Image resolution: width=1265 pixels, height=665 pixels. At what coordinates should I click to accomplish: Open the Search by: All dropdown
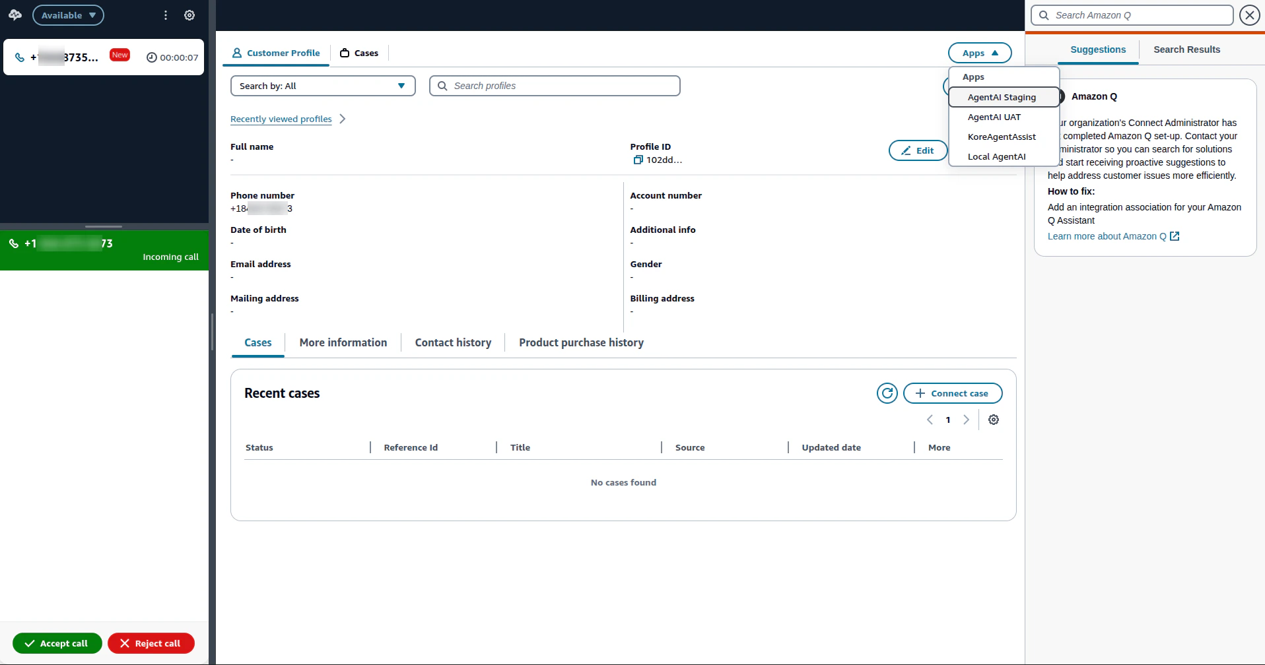tap(323, 86)
